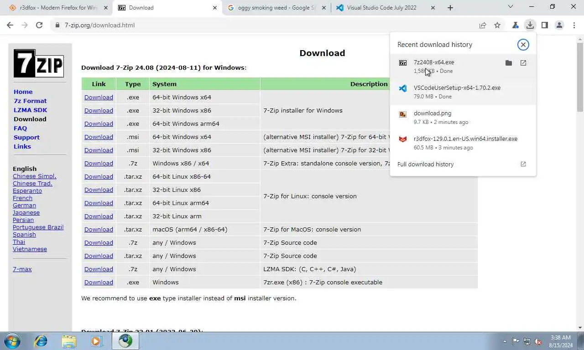The image size is (584, 350).
Task: Show hidden system tray icons arrow
Action: point(505,341)
